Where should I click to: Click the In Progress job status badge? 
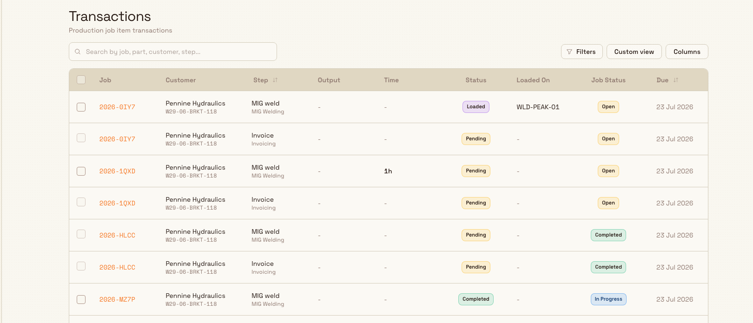point(608,299)
